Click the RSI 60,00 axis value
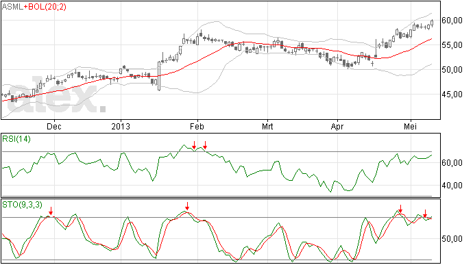This screenshot has width=473, height=265. [452, 163]
